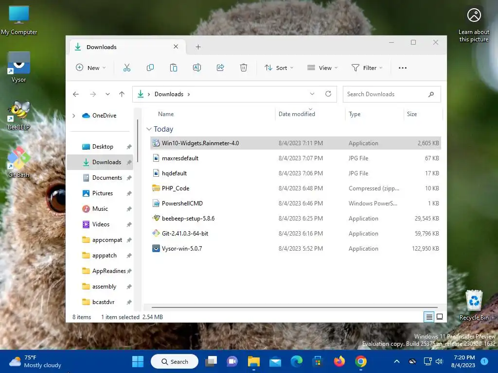The width and height of the screenshot is (498, 373).
Task: Click the Delete trash icon
Action: pos(244,68)
